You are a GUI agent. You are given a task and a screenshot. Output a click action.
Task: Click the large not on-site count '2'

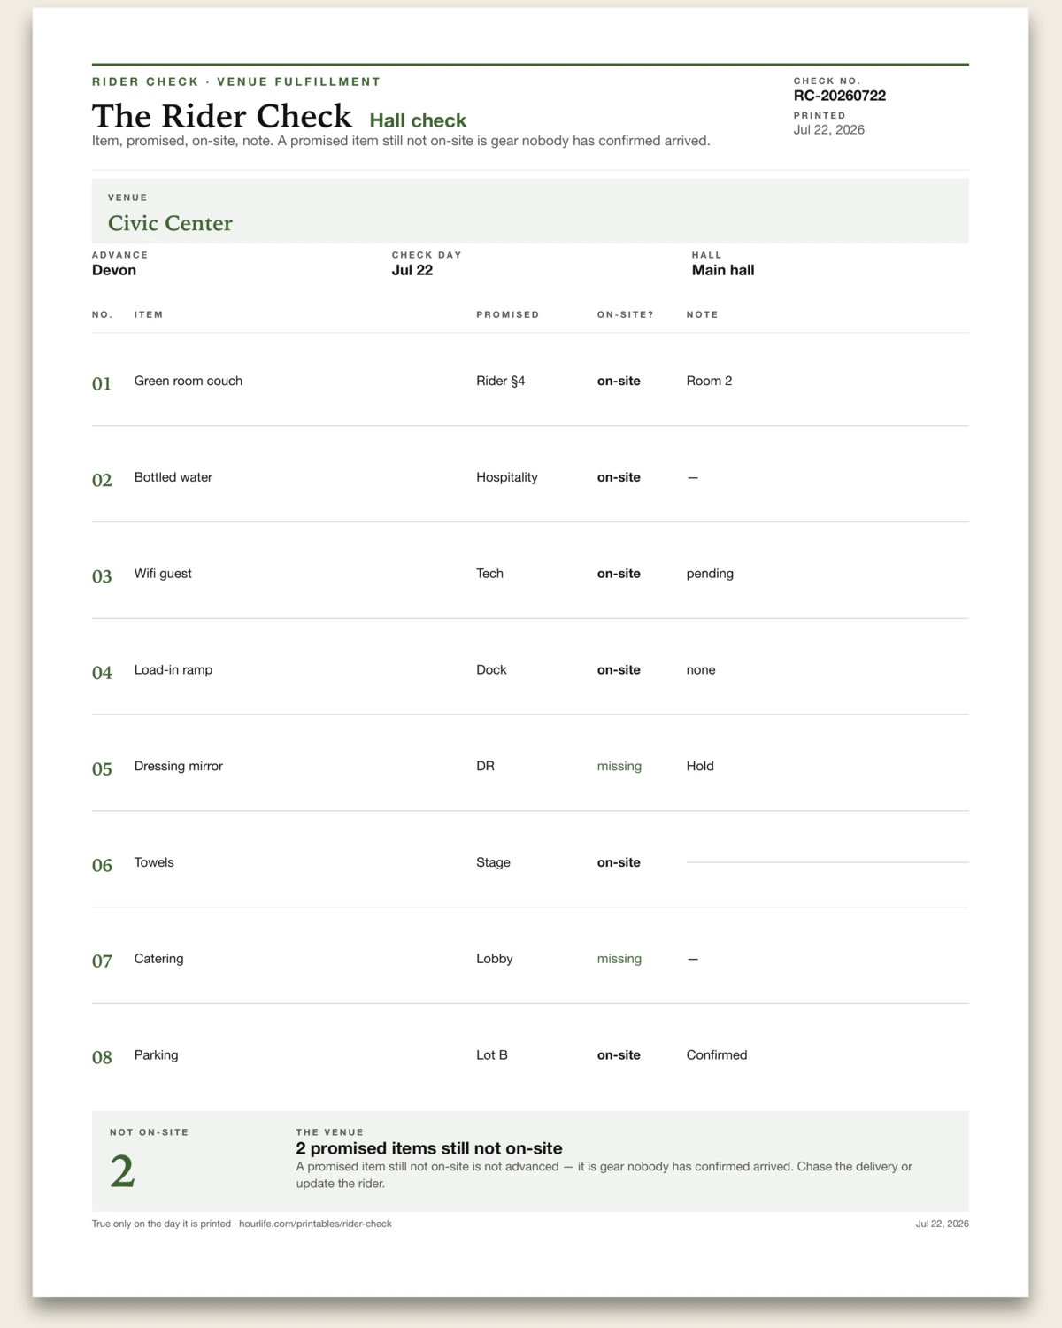tap(122, 1172)
